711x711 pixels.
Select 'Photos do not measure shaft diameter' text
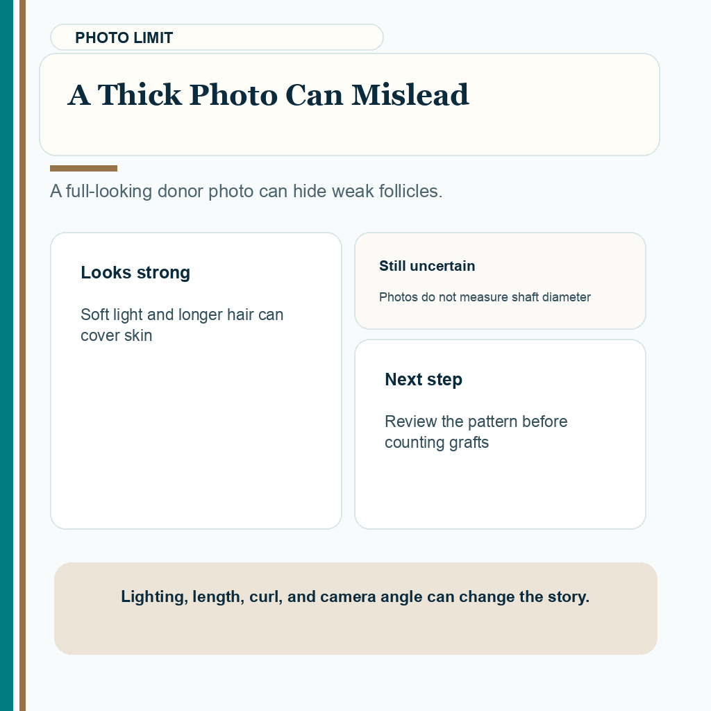(485, 297)
